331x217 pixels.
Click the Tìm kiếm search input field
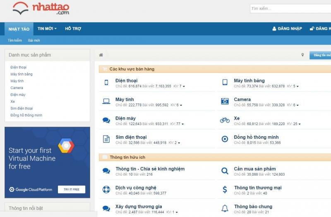(x=290, y=9)
